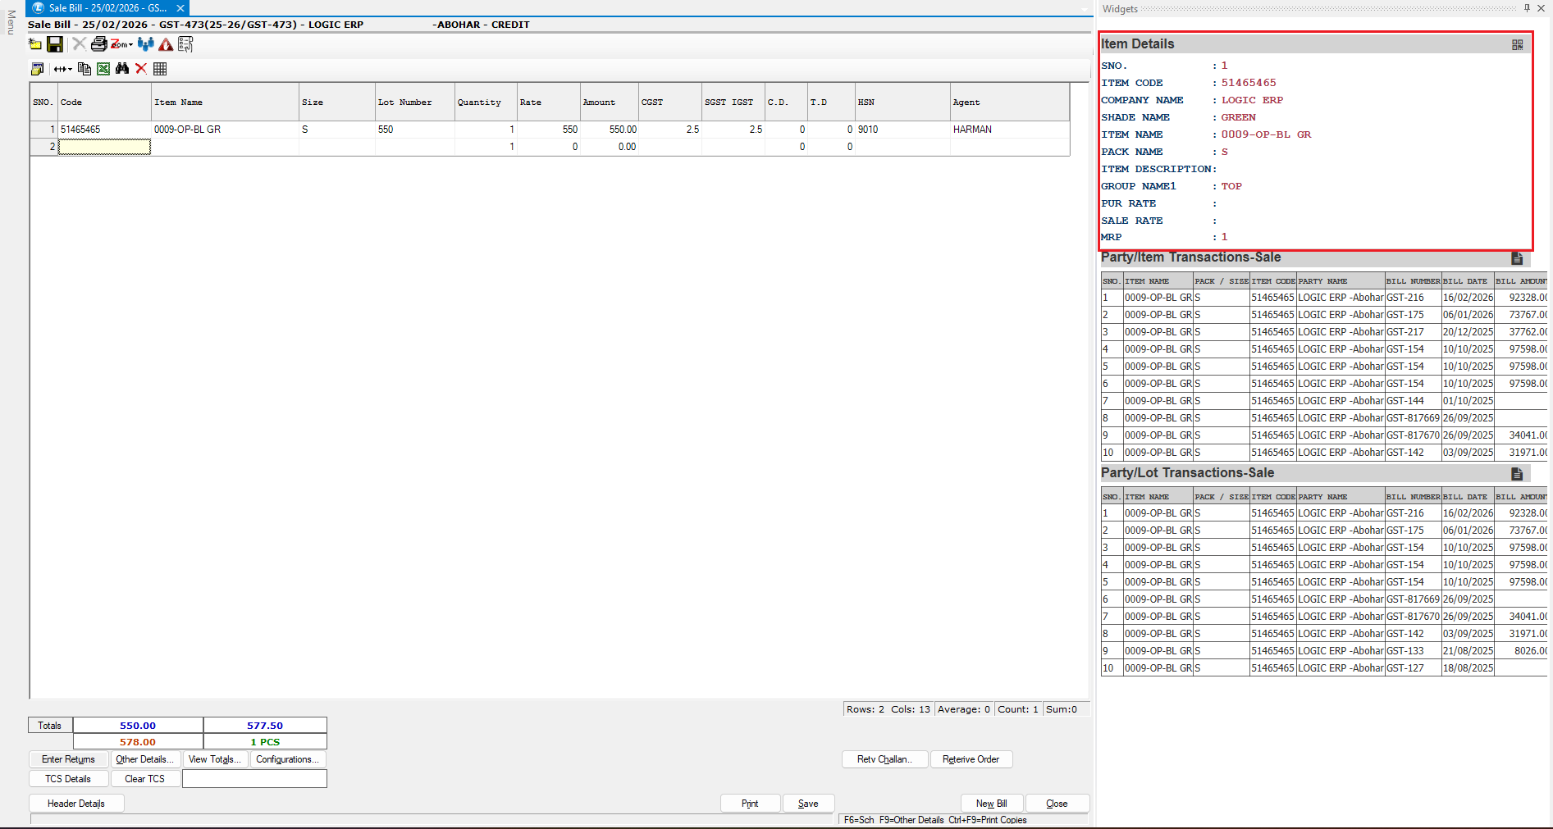Click the copy documents icon
The width and height of the screenshot is (1553, 829).
[x=85, y=69]
